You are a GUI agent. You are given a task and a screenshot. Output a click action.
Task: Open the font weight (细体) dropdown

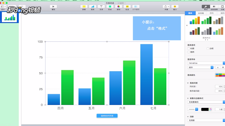[200, 67]
